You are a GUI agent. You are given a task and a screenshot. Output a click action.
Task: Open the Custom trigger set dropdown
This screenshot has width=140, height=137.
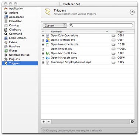[x=55, y=25]
